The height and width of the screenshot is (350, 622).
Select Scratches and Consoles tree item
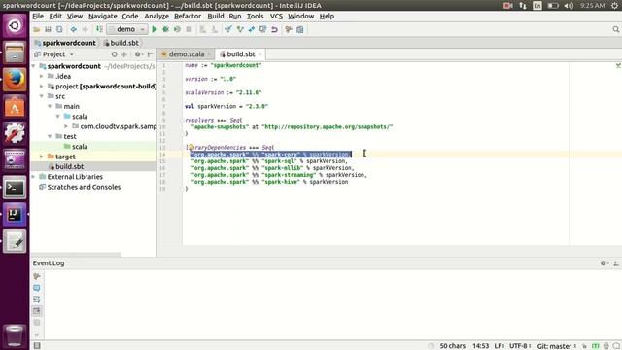[x=84, y=187]
